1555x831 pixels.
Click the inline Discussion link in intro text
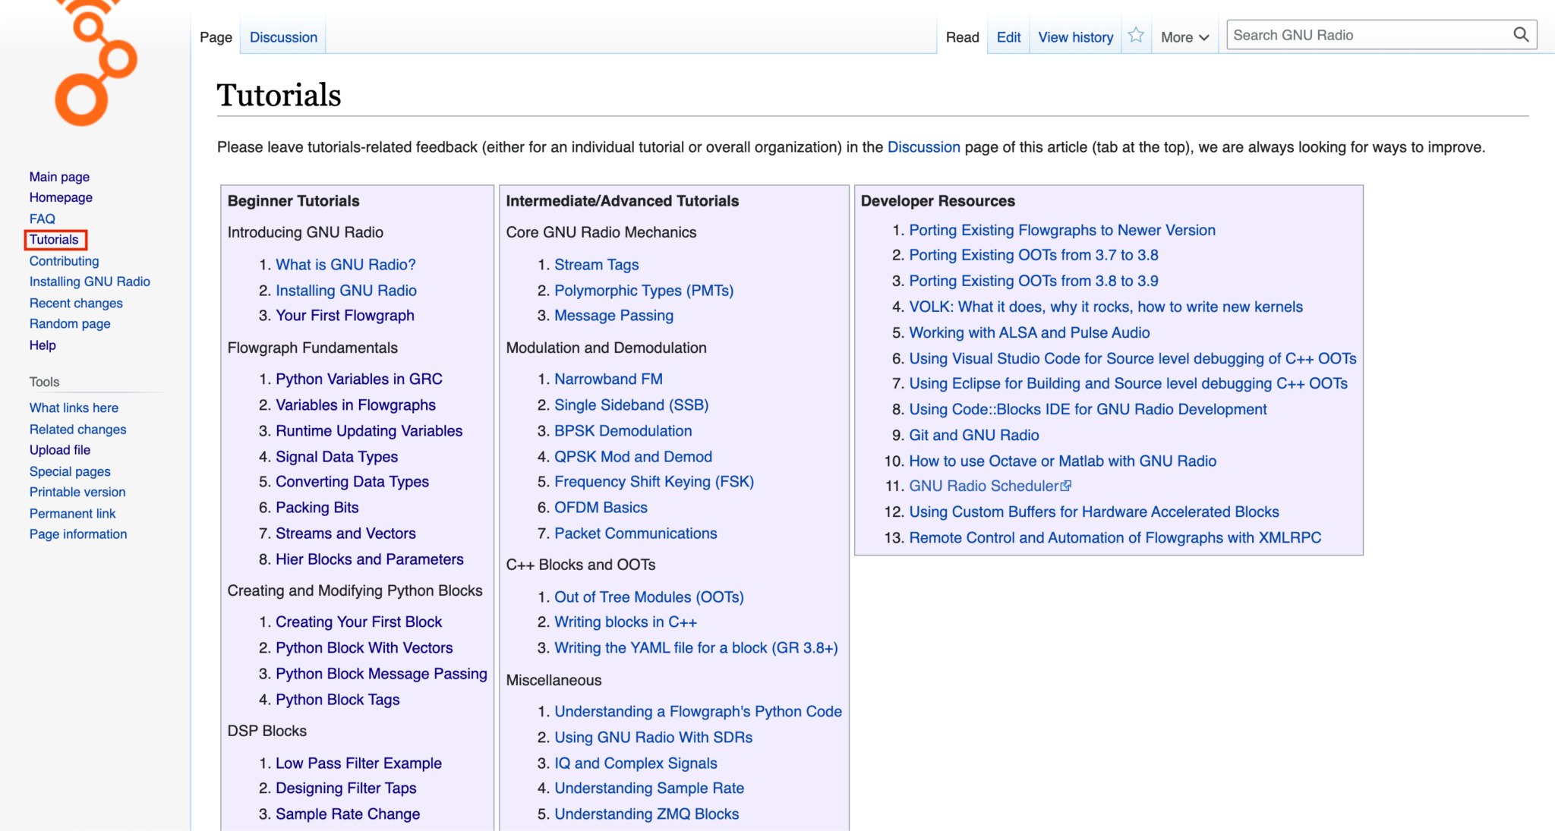point(923,147)
